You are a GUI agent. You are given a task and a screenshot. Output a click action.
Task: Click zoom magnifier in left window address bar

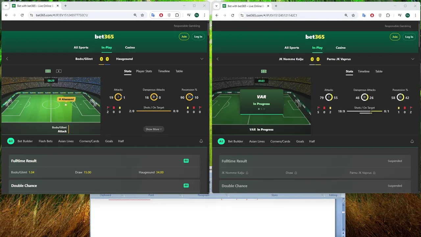(135, 15)
